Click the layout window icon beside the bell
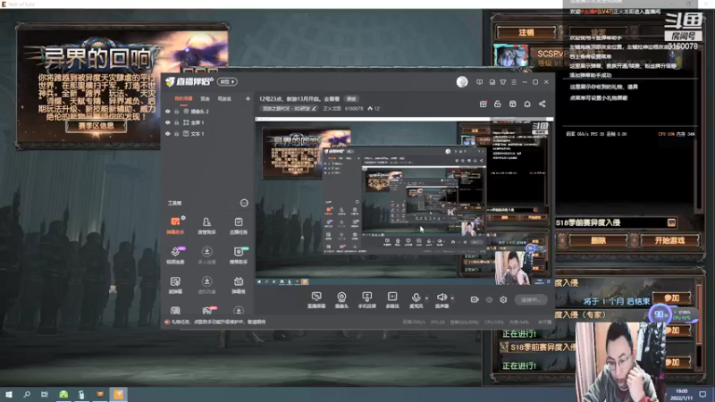Image resolution: width=715 pixels, height=402 pixels. pyautogui.click(x=512, y=104)
